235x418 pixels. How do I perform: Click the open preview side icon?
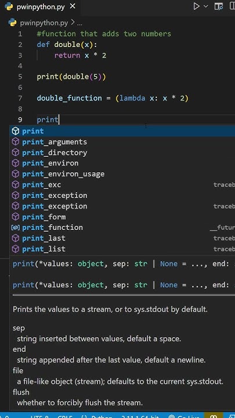[219, 6]
